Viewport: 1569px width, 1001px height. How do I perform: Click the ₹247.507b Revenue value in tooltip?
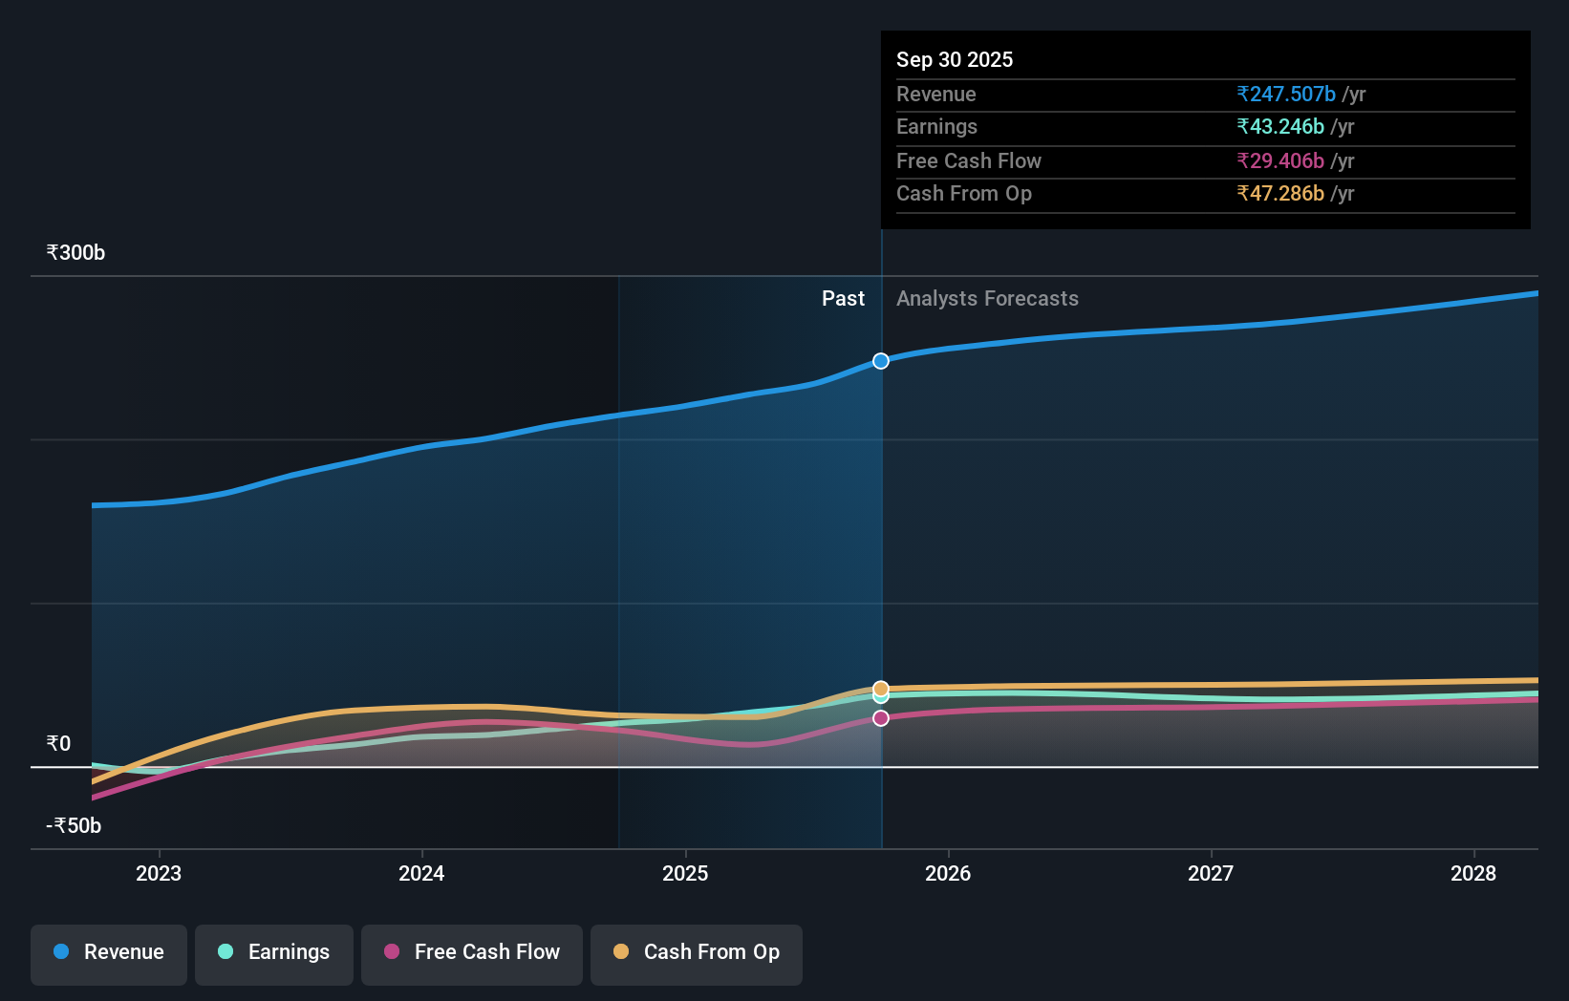[1285, 94]
